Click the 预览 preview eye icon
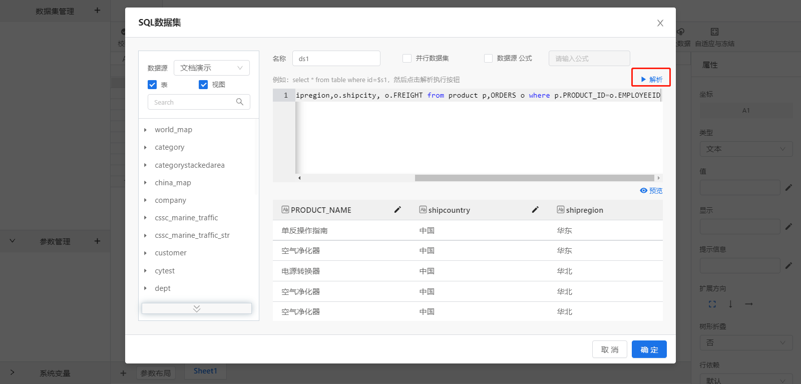Viewport: 801px width, 384px height. tap(643, 191)
